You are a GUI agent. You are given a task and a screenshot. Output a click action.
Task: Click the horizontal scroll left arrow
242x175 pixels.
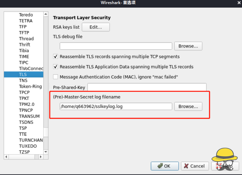6,157
